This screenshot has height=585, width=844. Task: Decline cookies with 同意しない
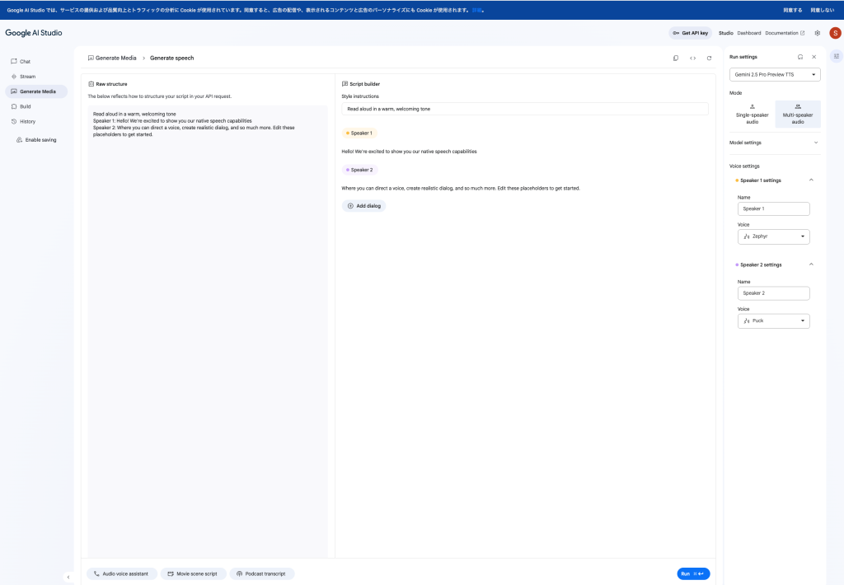coord(822,10)
